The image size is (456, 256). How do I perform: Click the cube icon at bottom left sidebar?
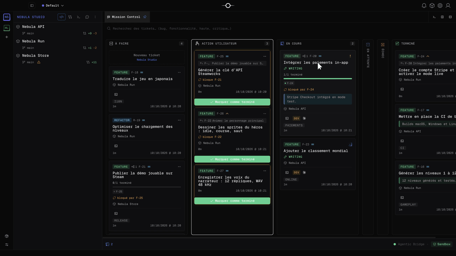pyautogui.click(x=7, y=236)
